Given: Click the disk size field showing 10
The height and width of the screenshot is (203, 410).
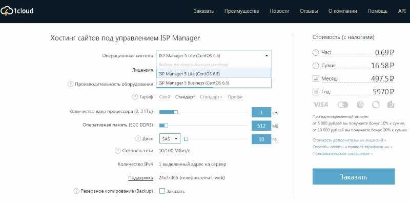Looking at the screenshot, I should (x=261, y=139).
